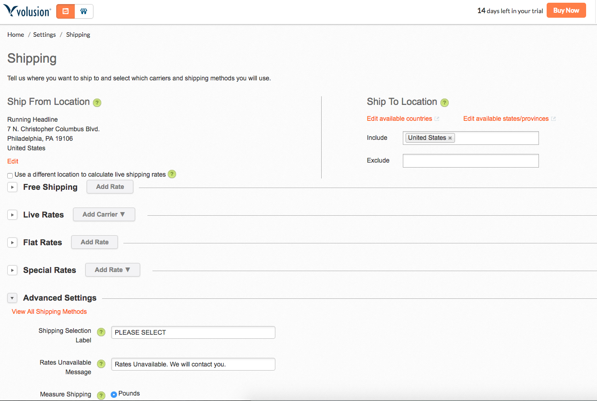This screenshot has width=597, height=401.
Task: Click the Exclude countries input field
Action: click(x=470, y=161)
